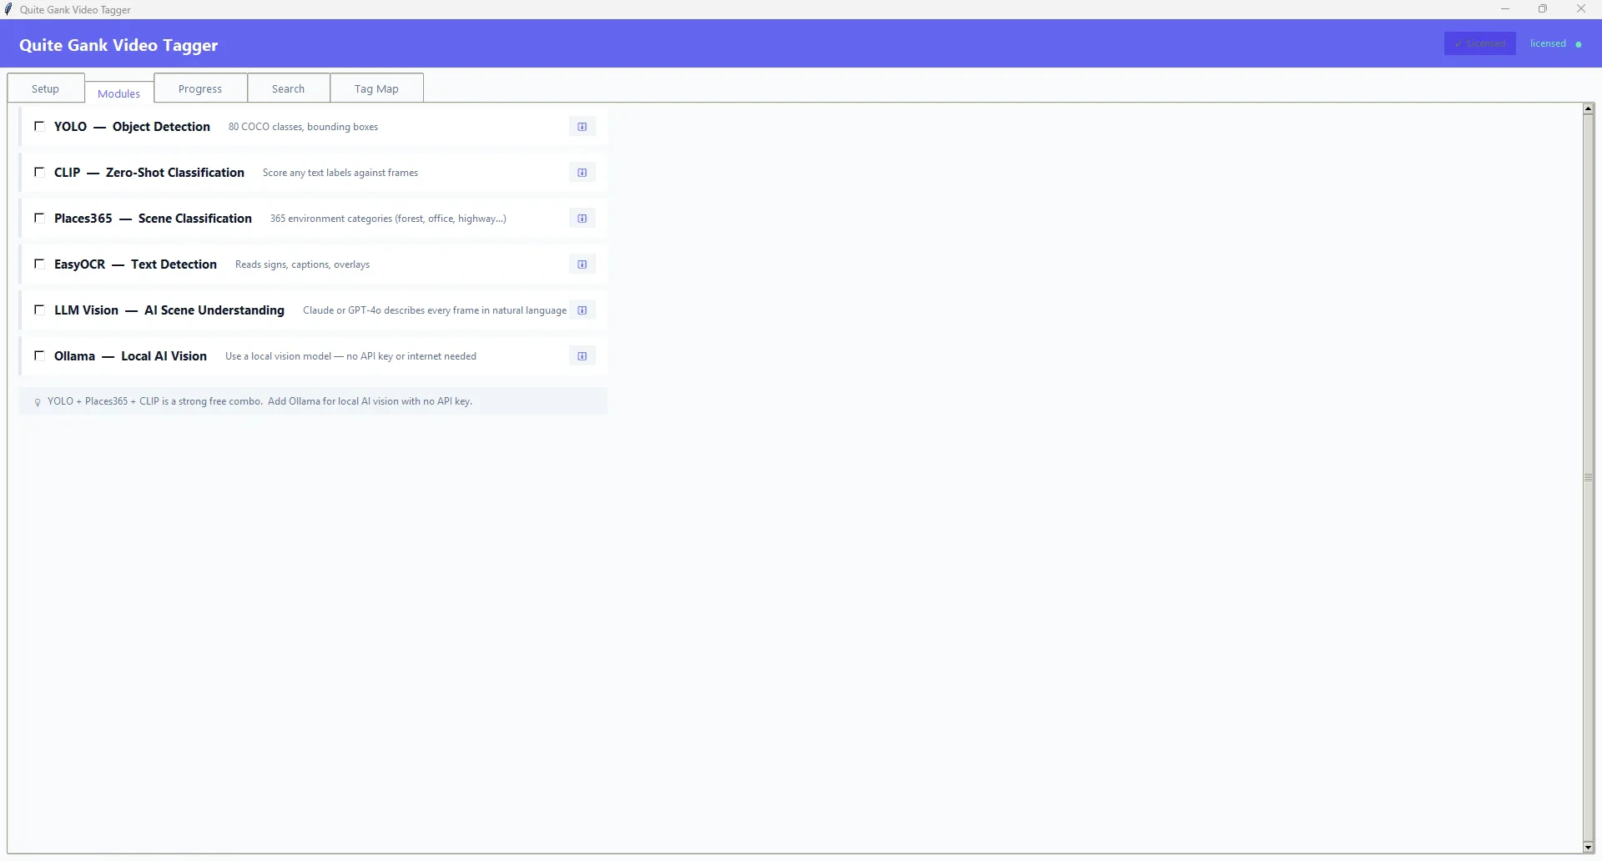Click the "YOLO + Places365 + CLIP" tip text

click(259, 401)
